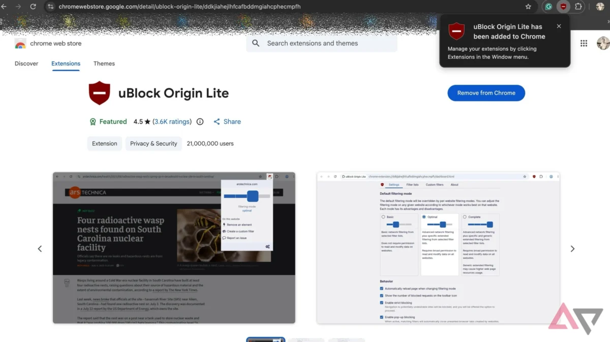Bookmark this page with the star icon

pyautogui.click(x=528, y=7)
